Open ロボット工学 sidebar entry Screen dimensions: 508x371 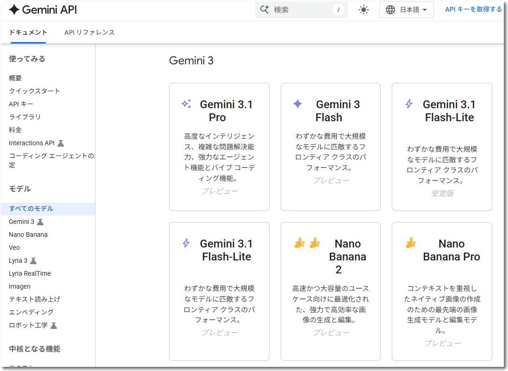[x=28, y=325]
